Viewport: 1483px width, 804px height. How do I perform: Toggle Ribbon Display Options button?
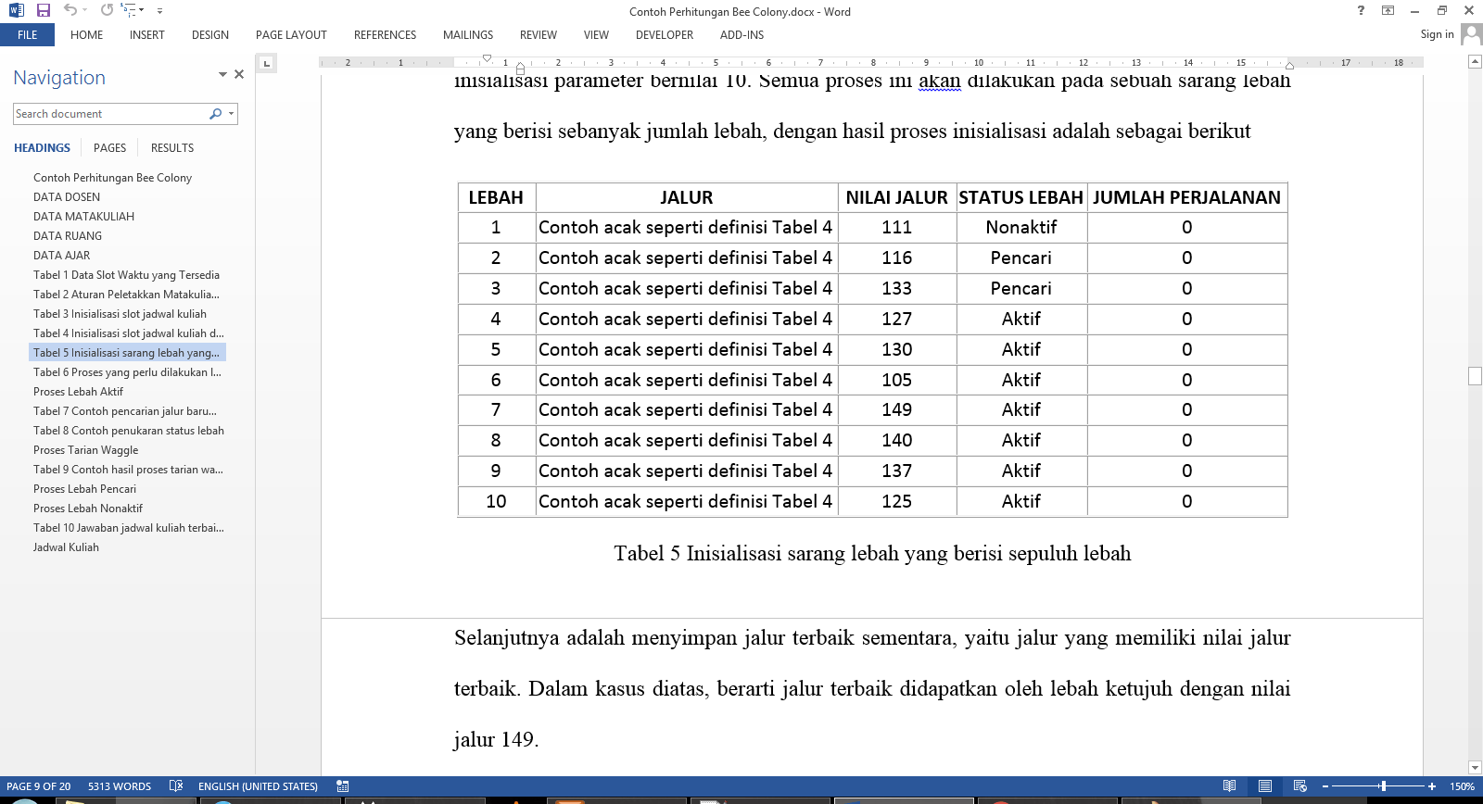[x=1388, y=10]
